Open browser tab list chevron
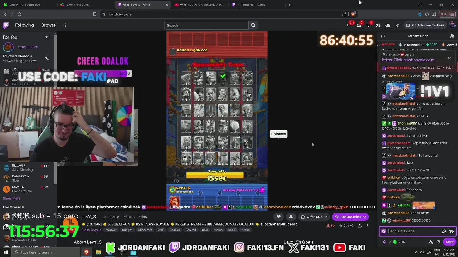Viewport: 458px width, 257px height. pyautogui.click(x=421, y=5)
